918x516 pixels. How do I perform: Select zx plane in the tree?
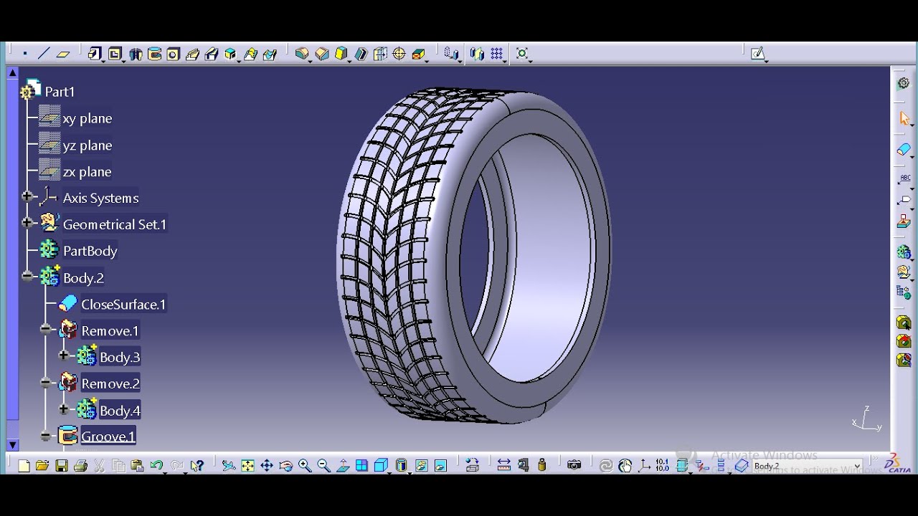pos(87,172)
